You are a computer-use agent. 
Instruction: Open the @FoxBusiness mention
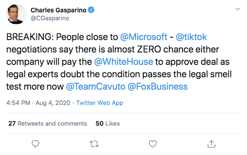[157, 86]
